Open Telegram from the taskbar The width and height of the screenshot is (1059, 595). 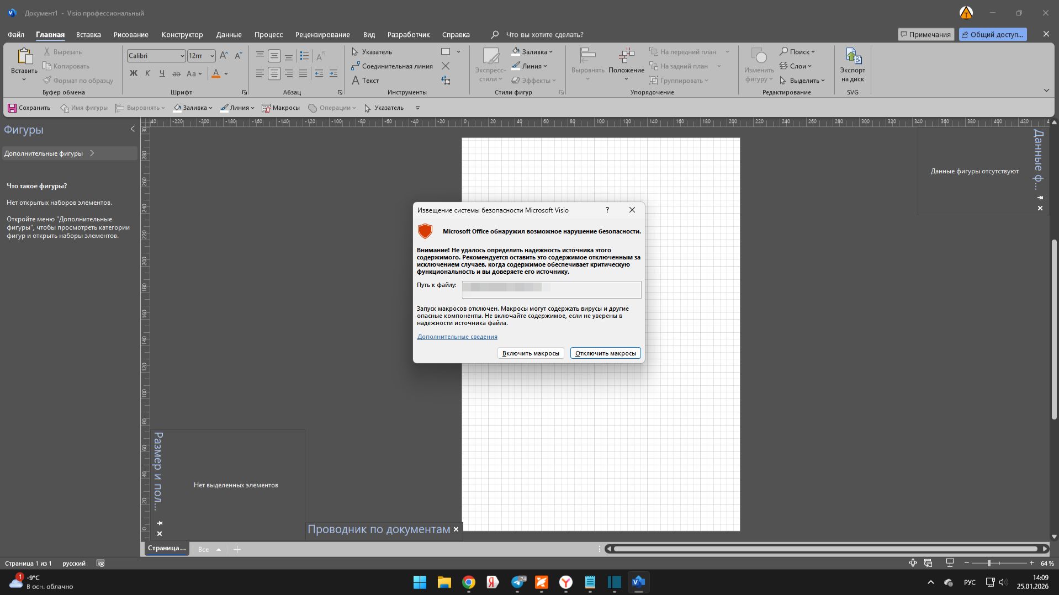pos(517,582)
